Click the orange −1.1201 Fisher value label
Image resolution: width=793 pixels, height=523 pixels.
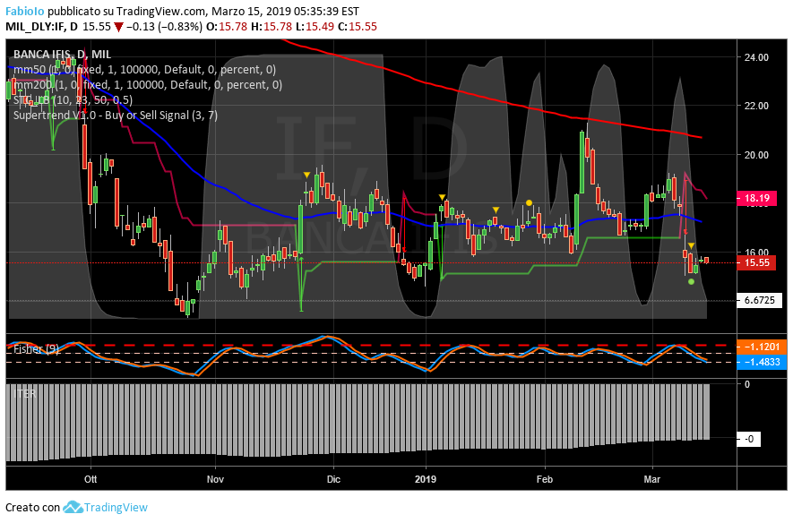(763, 347)
